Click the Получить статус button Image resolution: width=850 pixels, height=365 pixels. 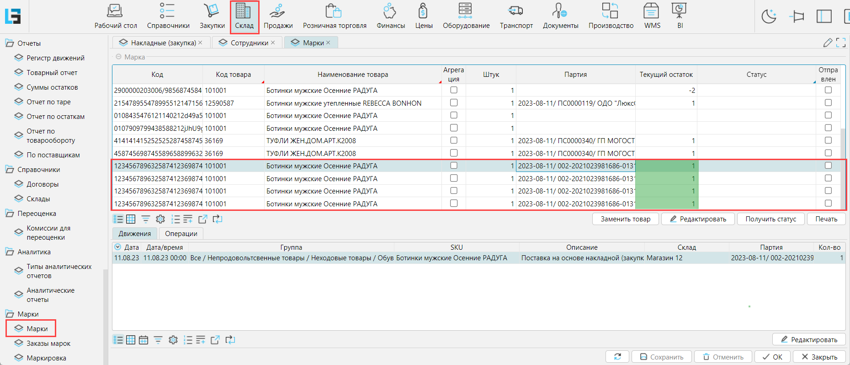click(x=770, y=219)
